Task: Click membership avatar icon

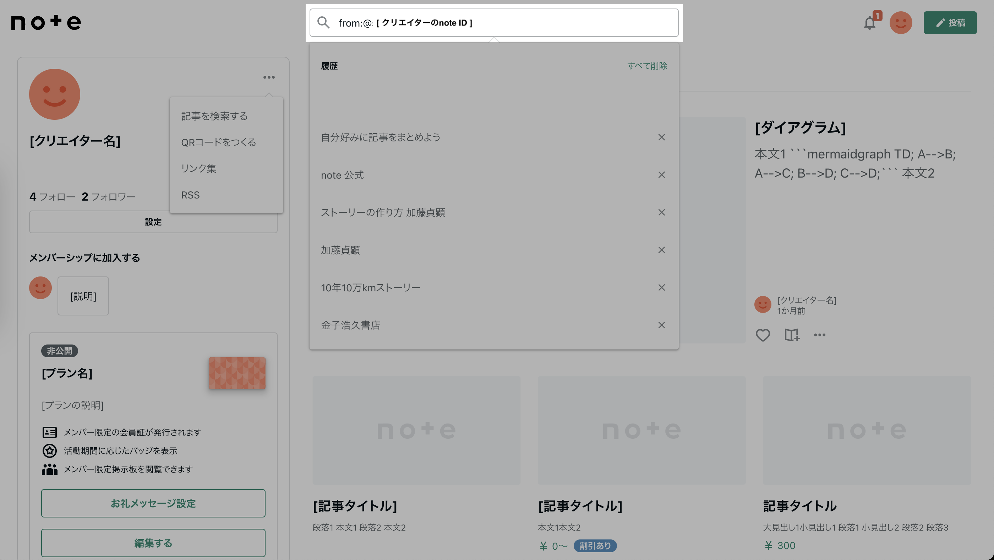Action: [40, 287]
